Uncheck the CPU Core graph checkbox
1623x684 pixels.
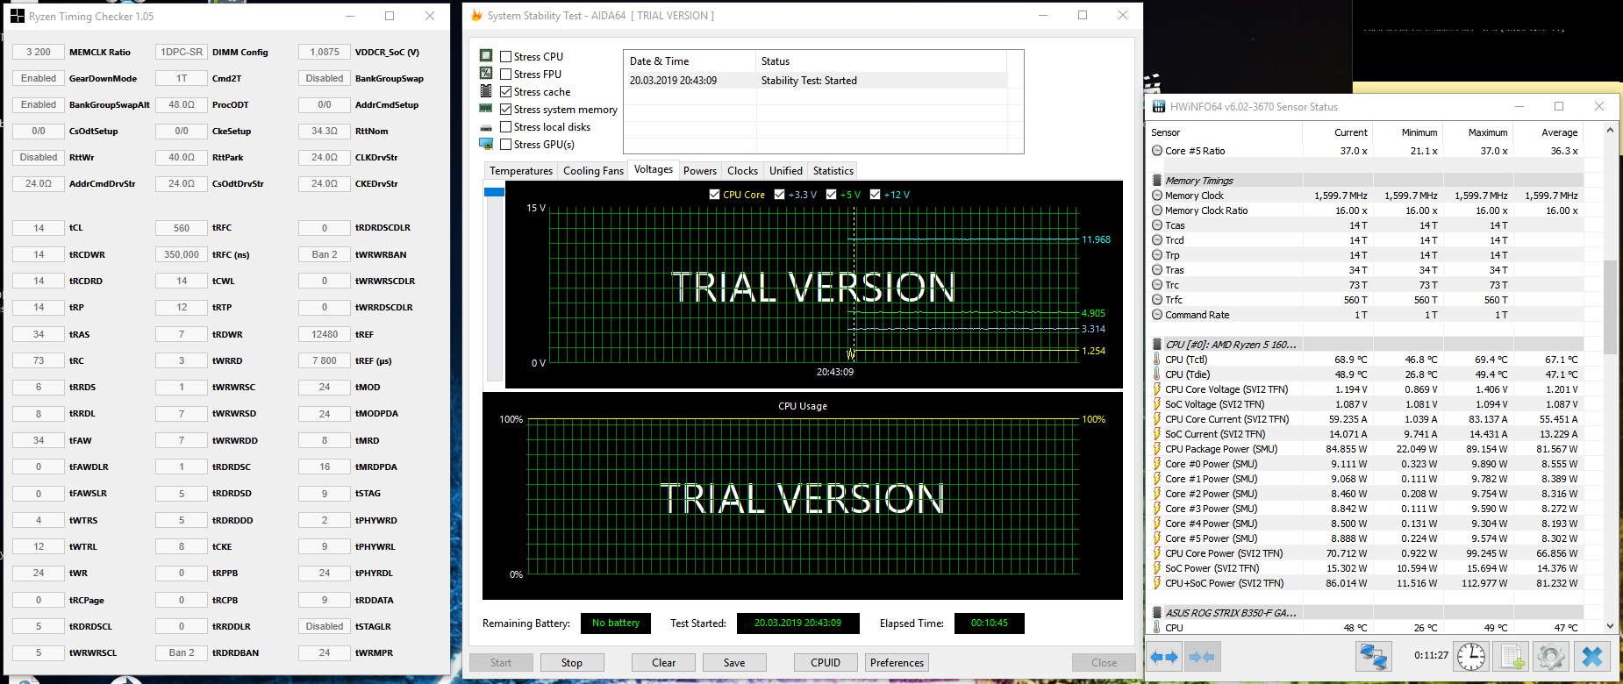click(714, 195)
